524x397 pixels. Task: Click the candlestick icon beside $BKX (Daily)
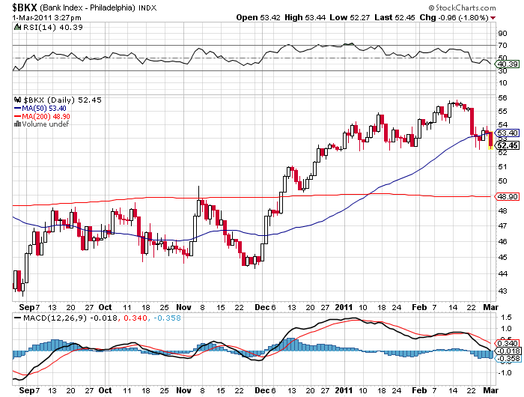click(x=18, y=100)
